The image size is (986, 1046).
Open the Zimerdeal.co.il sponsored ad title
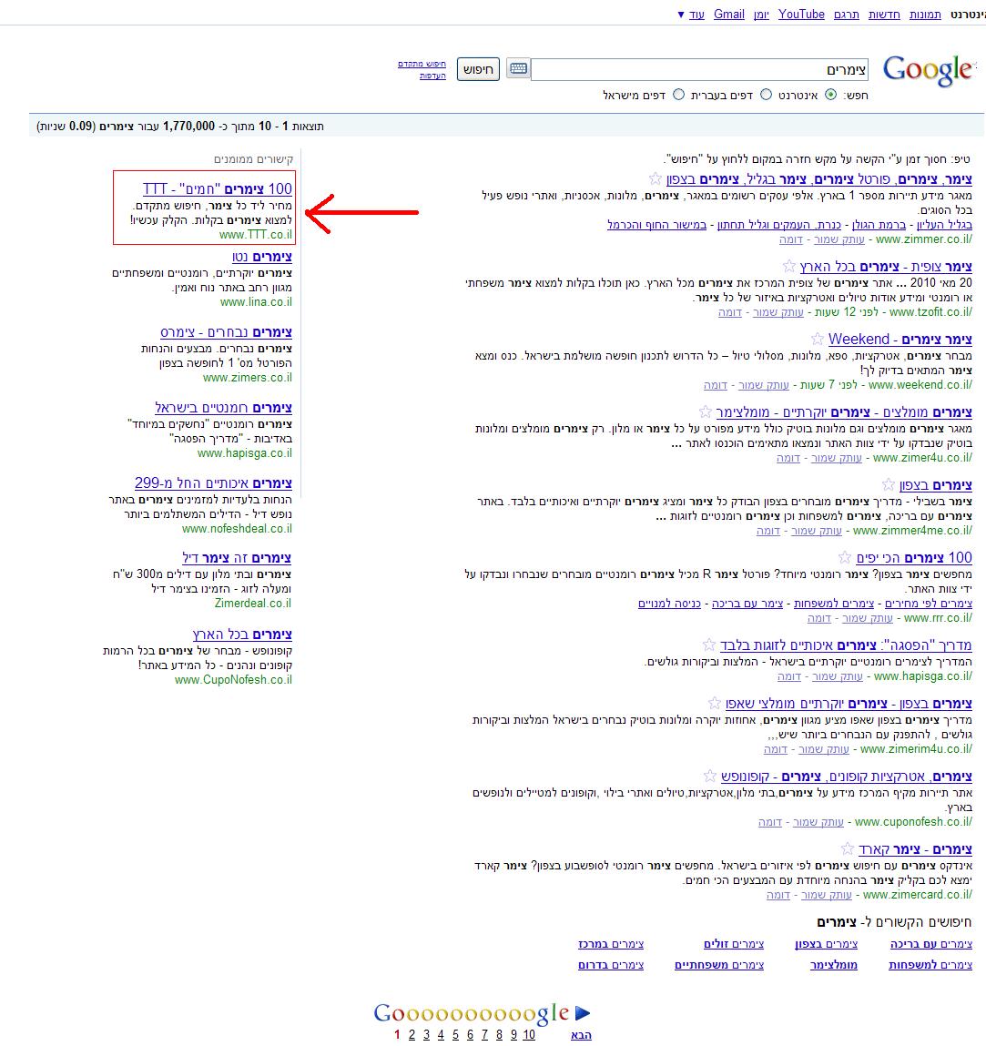tap(237, 558)
